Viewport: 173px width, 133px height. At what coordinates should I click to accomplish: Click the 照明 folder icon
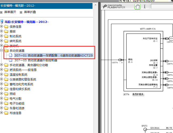(x=6, y=94)
